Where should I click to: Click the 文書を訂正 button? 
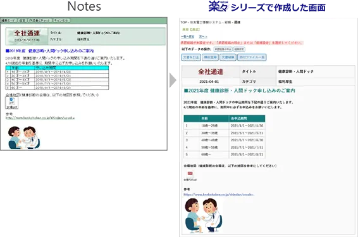191,57
